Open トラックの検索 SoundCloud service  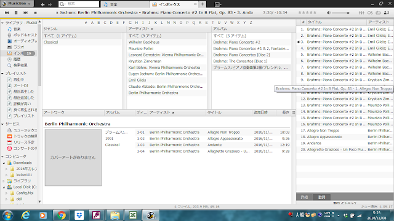pos(25,136)
